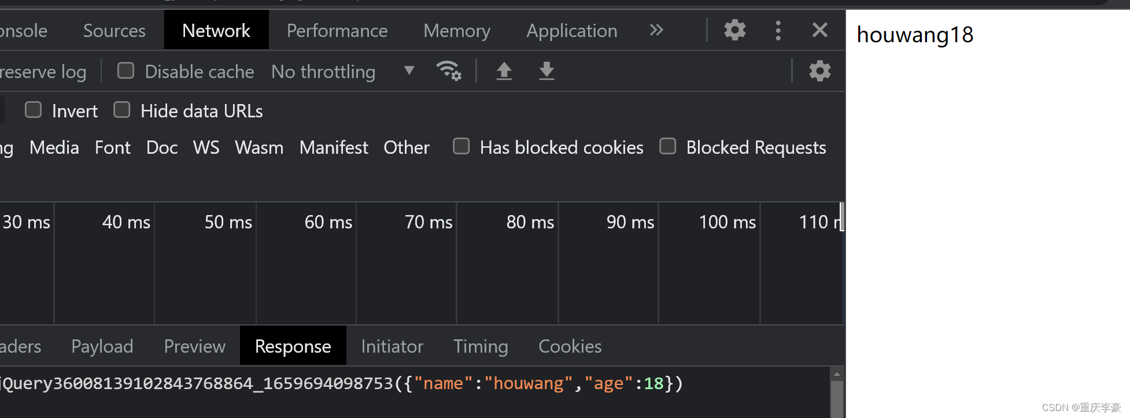Import HAR file with upload arrow

pyautogui.click(x=504, y=71)
